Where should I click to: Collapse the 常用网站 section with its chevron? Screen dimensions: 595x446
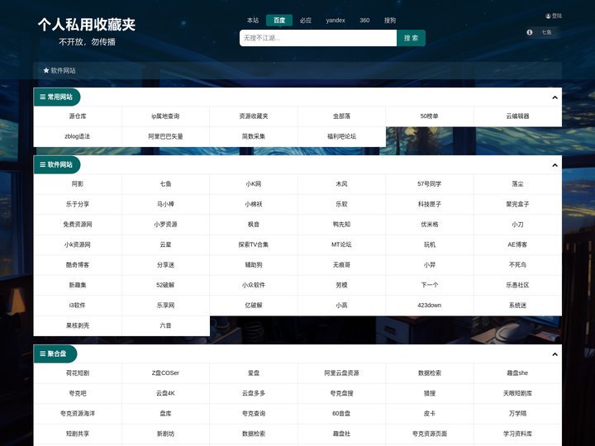(x=555, y=97)
